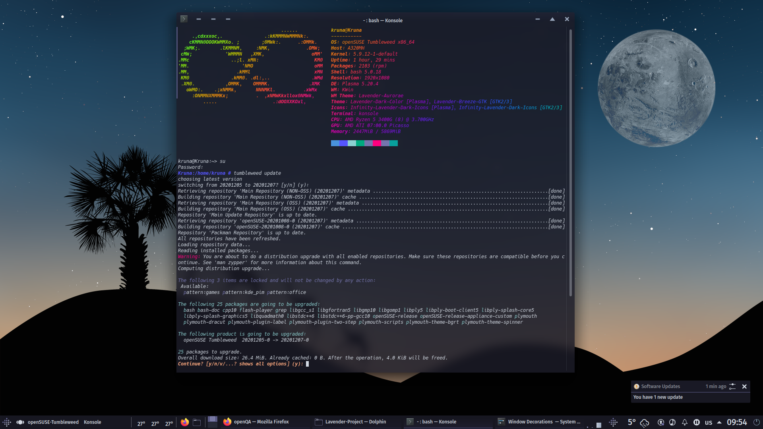Open the openSUSE-Tumbleweed activity label
This screenshot has height=429, width=763.
(x=53, y=422)
